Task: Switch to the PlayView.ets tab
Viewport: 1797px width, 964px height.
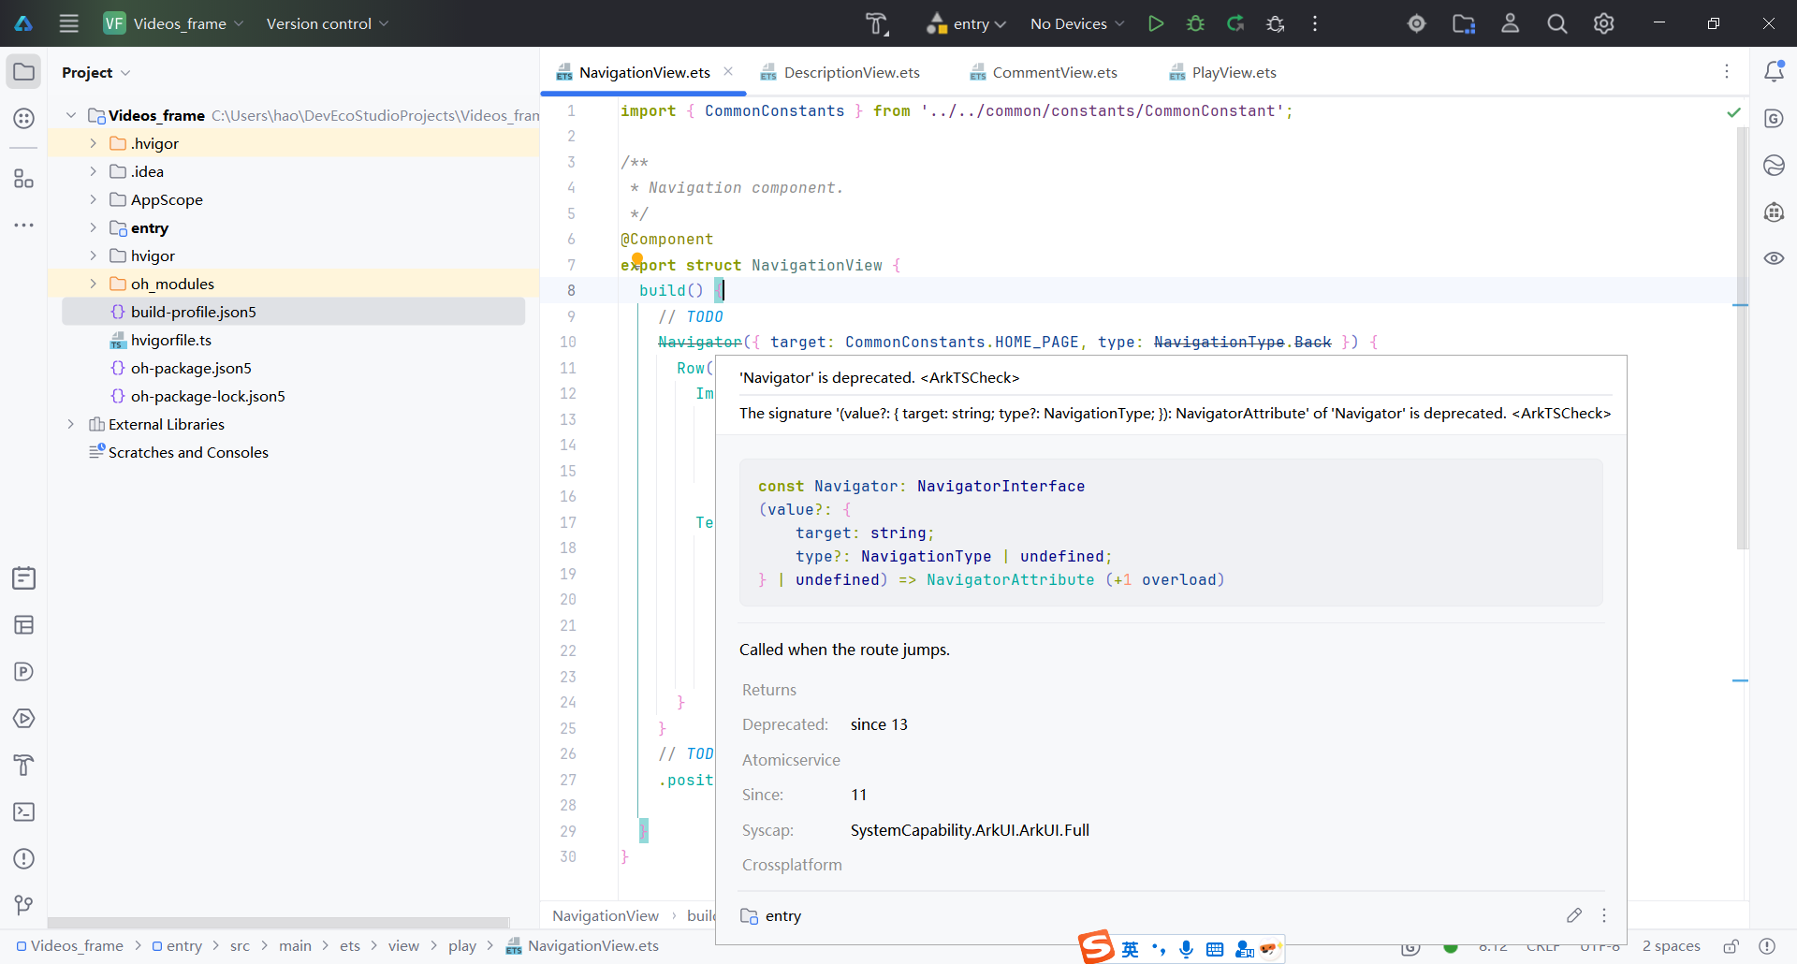Action: 1233,72
